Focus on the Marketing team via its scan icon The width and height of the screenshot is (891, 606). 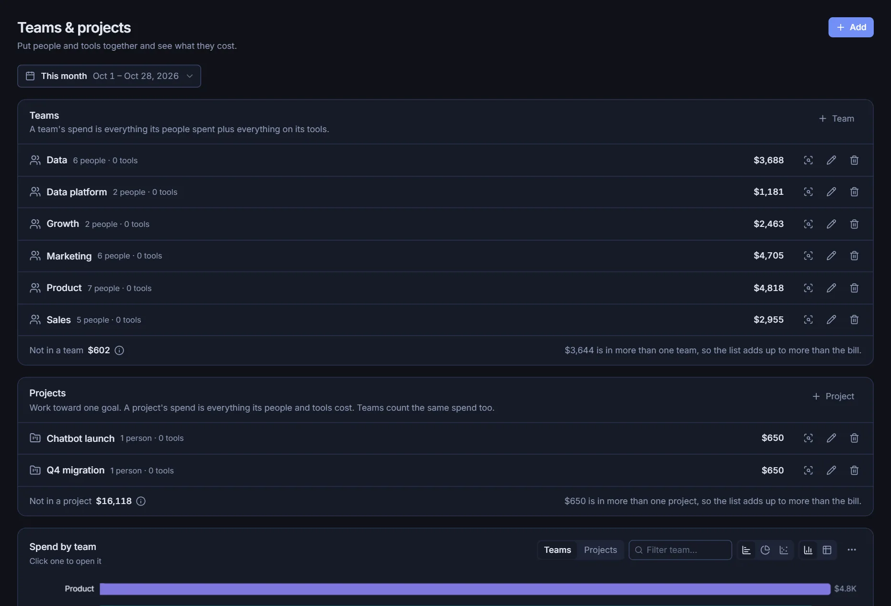(x=808, y=256)
